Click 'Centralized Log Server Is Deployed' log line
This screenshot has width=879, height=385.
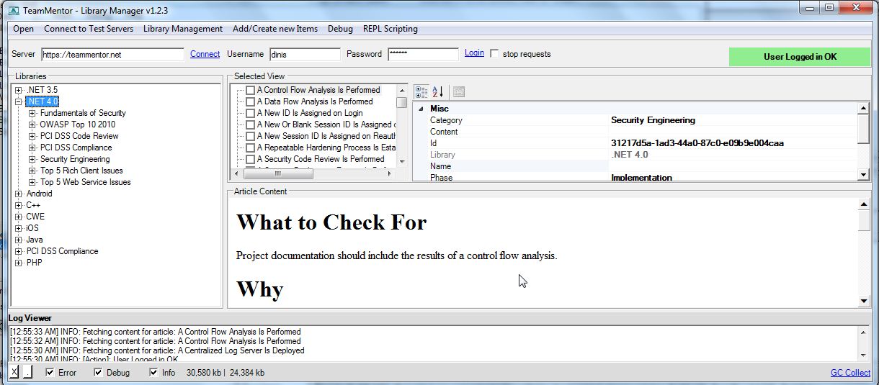pyautogui.click(x=157, y=350)
